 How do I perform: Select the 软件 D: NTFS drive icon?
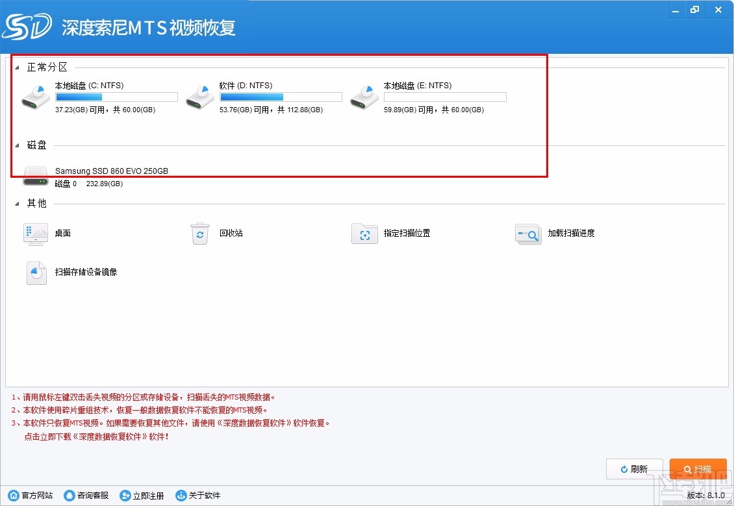point(199,96)
